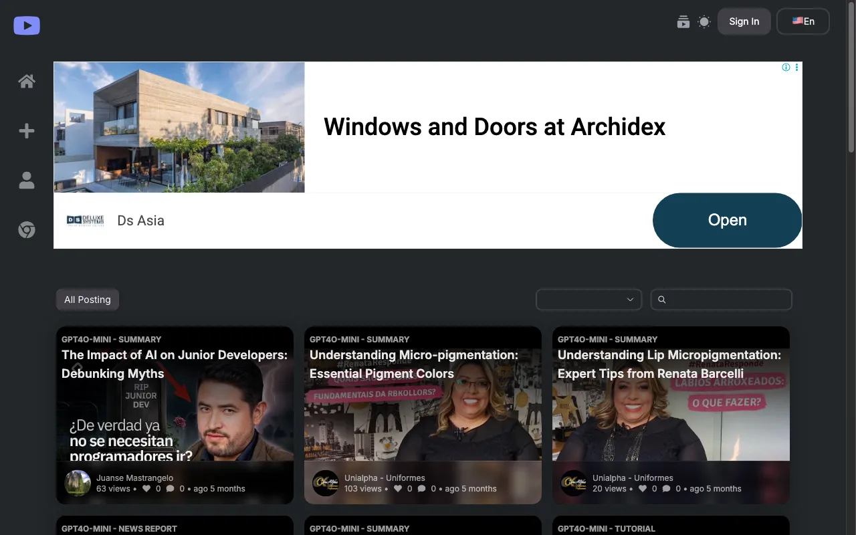The image size is (856, 535).
Task: Click the Juanse Mastrangelo avatar
Action: pyautogui.click(x=78, y=483)
